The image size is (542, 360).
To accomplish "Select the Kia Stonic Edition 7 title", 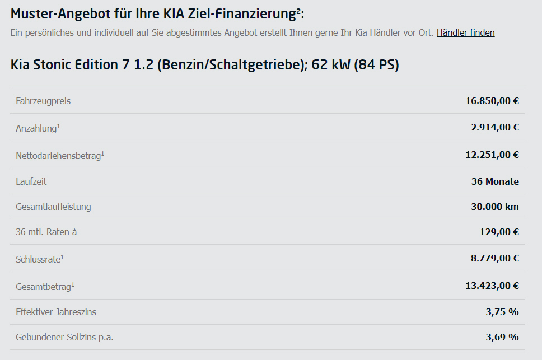I will tap(204, 65).
